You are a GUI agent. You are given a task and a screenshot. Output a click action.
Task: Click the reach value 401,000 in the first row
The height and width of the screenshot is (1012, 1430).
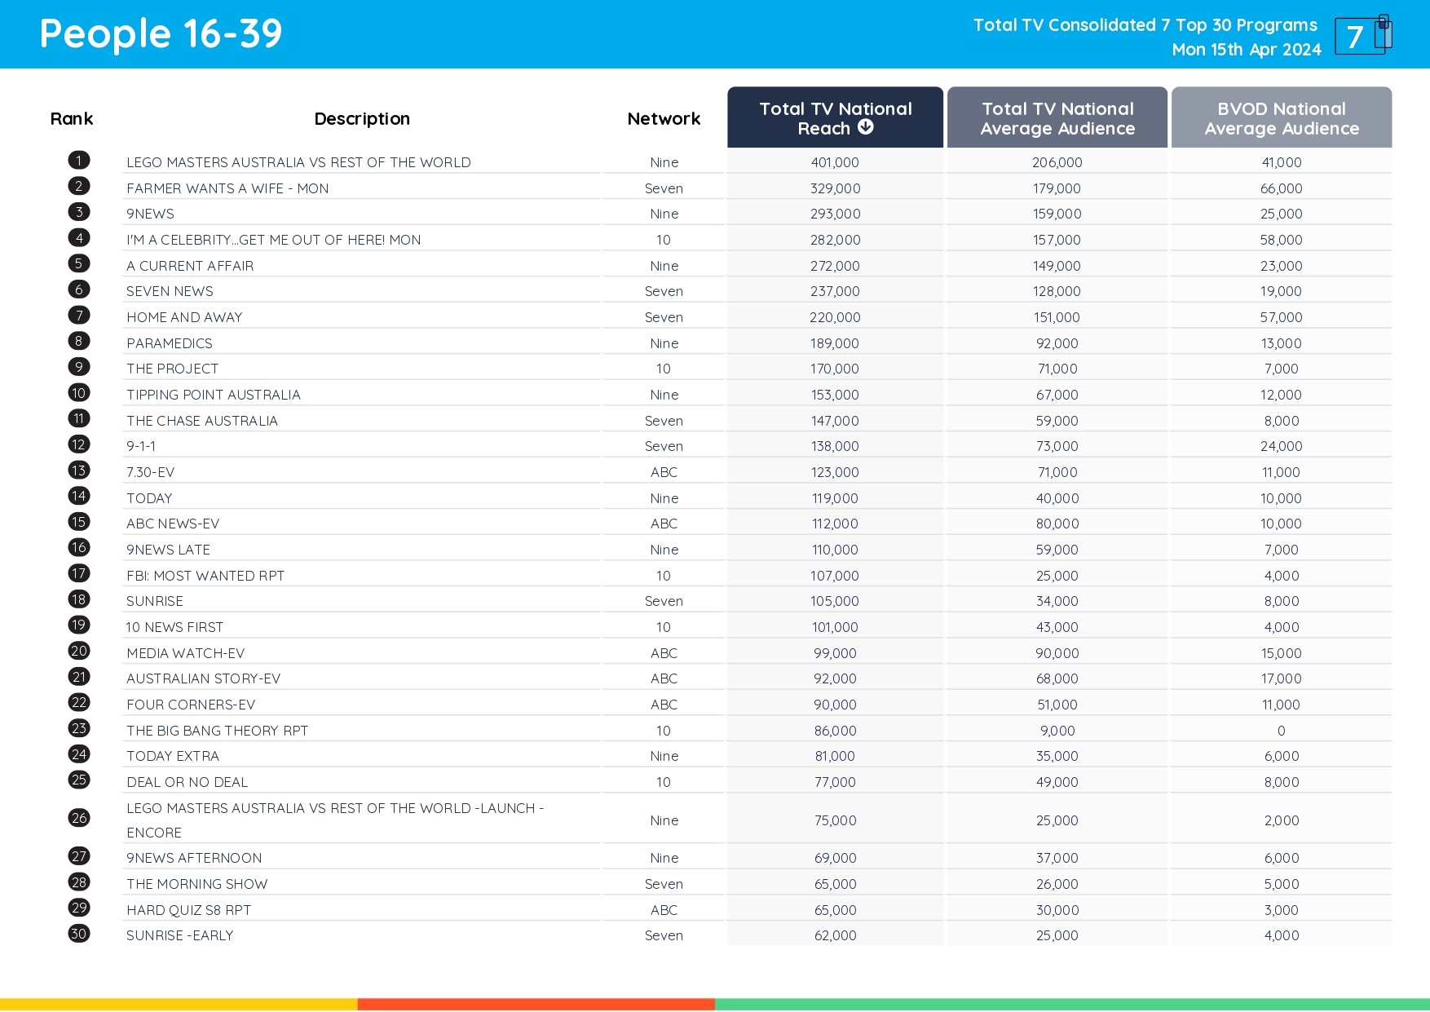tap(834, 161)
